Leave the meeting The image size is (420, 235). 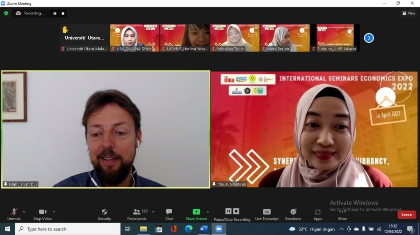click(x=406, y=215)
